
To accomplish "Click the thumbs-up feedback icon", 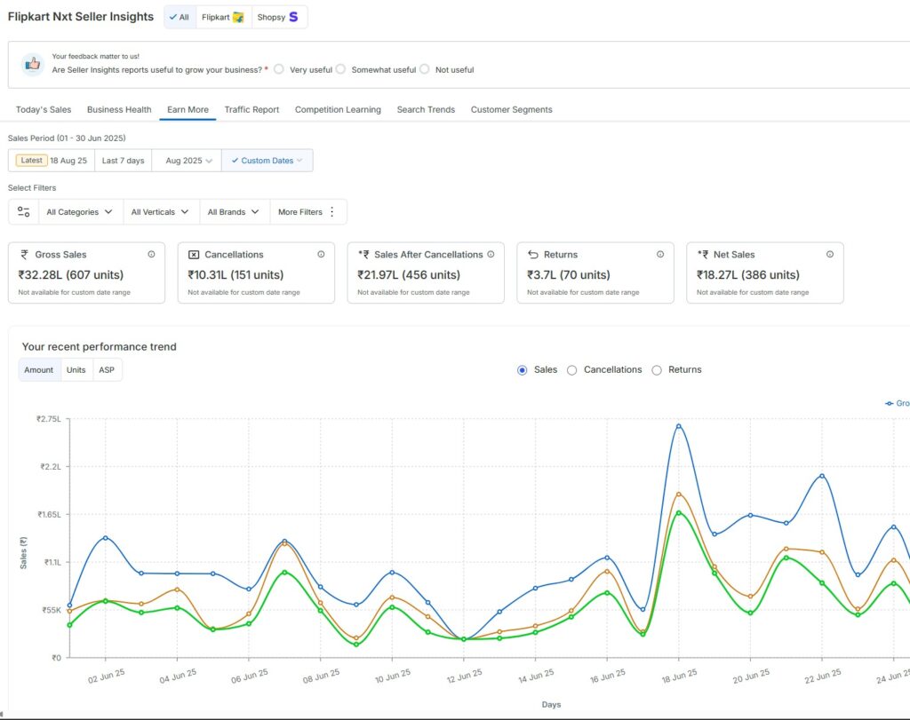I will (33, 64).
